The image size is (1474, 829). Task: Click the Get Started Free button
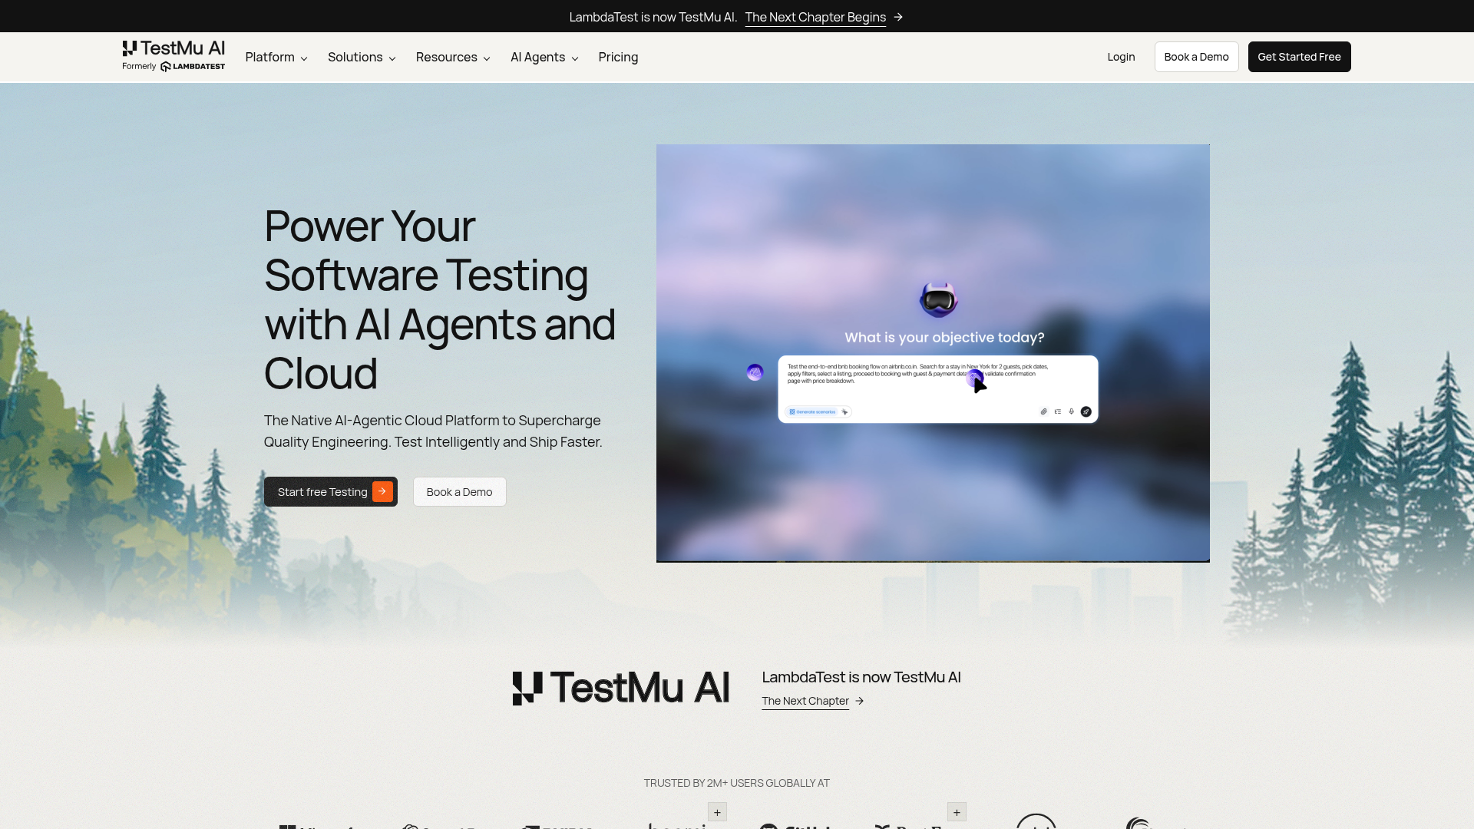point(1299,57)
